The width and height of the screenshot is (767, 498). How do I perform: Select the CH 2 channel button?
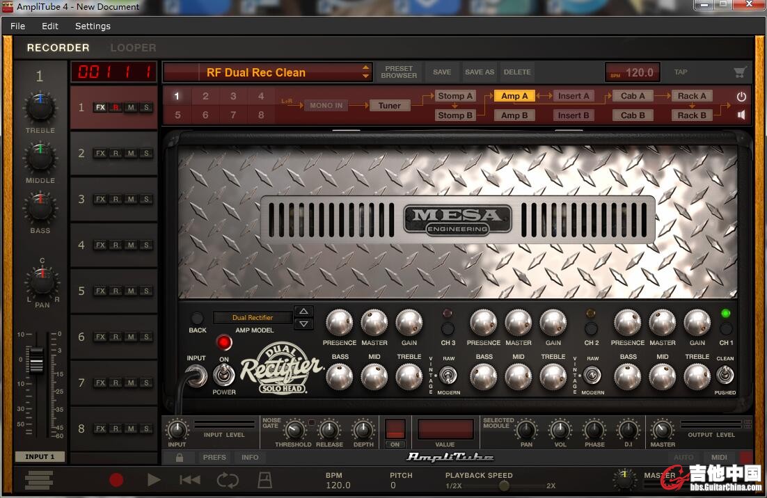tap(591, 328)
